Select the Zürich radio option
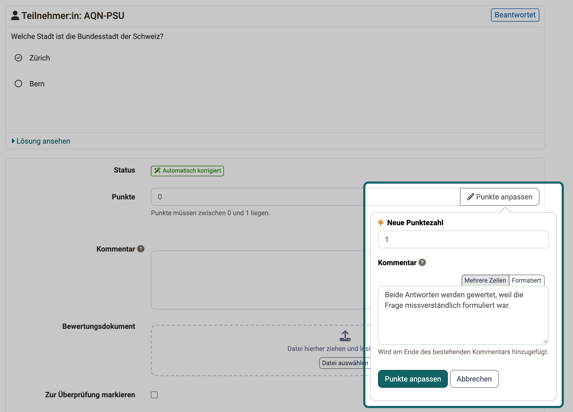Viewport: 573px width, 412px height. click(x=18, y=58)
